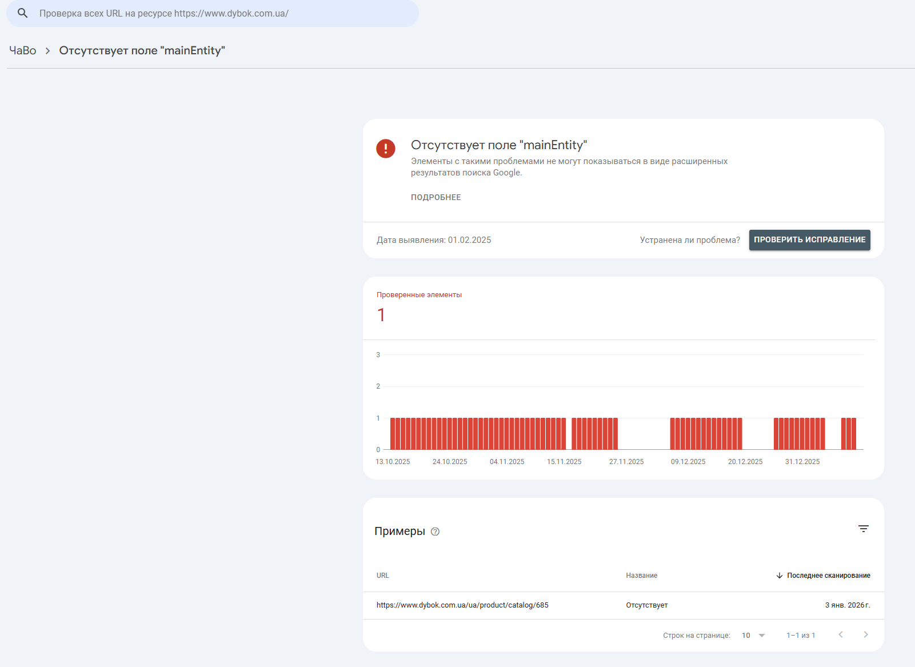Go back to ЧаВо breadcrumb

(x=23, y=50)
